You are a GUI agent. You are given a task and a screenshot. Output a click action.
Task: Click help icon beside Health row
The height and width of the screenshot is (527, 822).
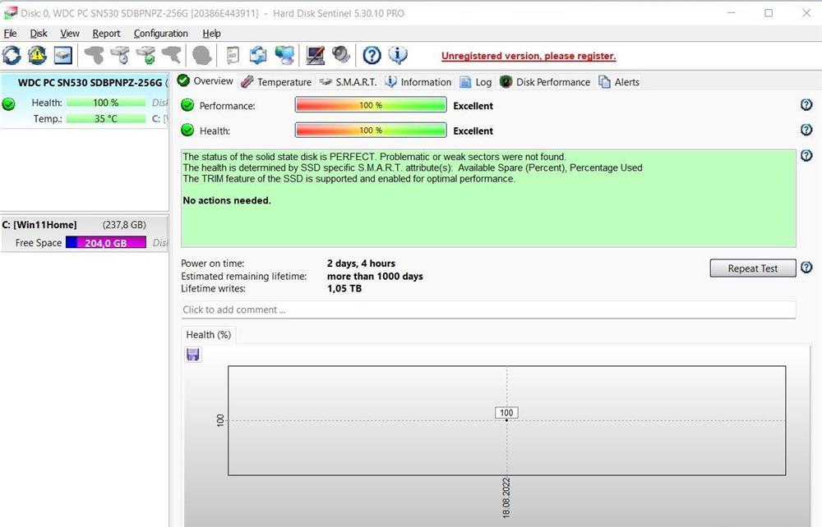point(806,130)
